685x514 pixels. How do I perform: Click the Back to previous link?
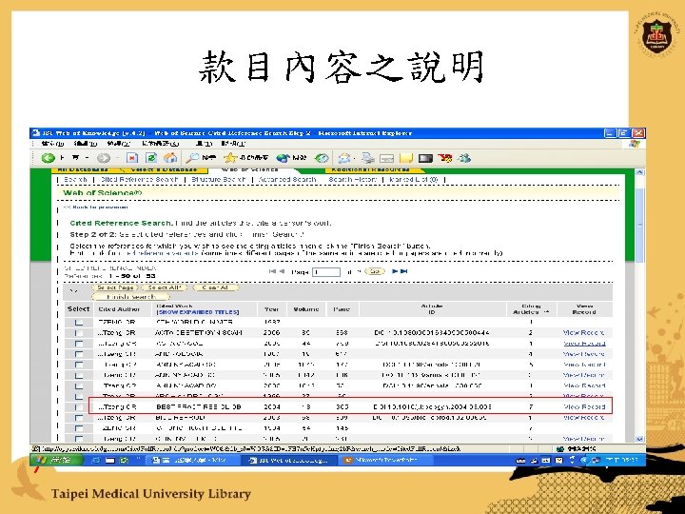click(96, 208)
